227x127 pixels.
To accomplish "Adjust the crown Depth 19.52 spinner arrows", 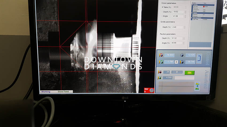I will (x=185, y=12).
